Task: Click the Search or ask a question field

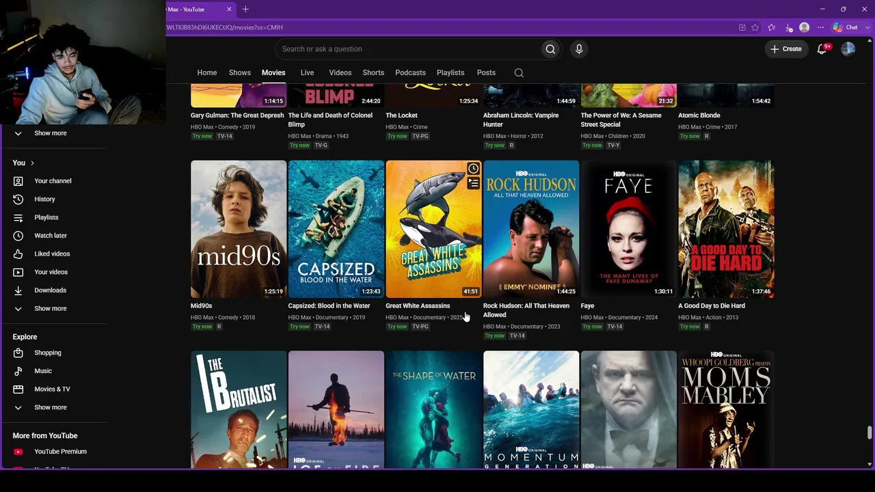Action: coord(407,49)
